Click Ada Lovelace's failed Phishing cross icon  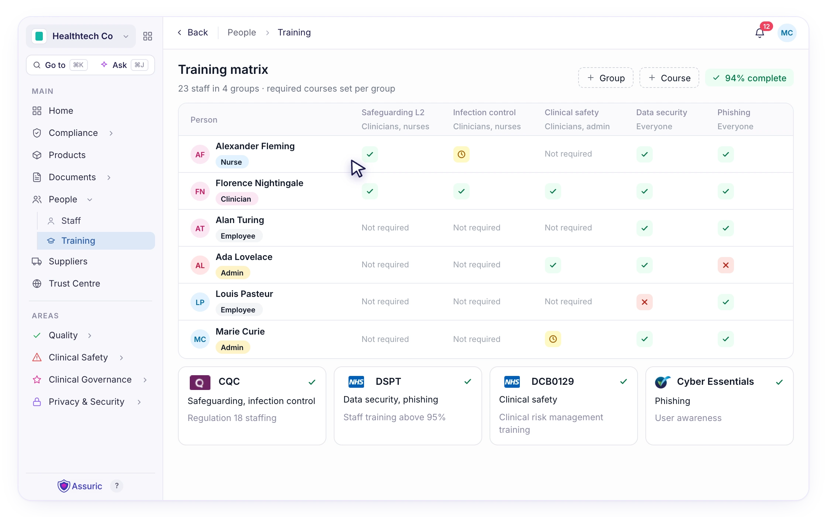(725, 265)
